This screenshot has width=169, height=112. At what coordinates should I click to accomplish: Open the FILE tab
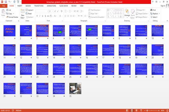pos(4,6)
